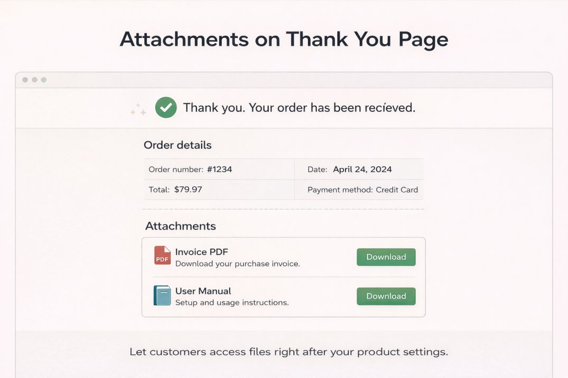
Task: Click the first browser window dot
Action: pos(25,79)
